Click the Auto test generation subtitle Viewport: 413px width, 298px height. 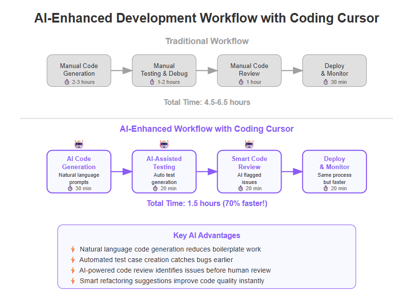(x=164, y=179)
